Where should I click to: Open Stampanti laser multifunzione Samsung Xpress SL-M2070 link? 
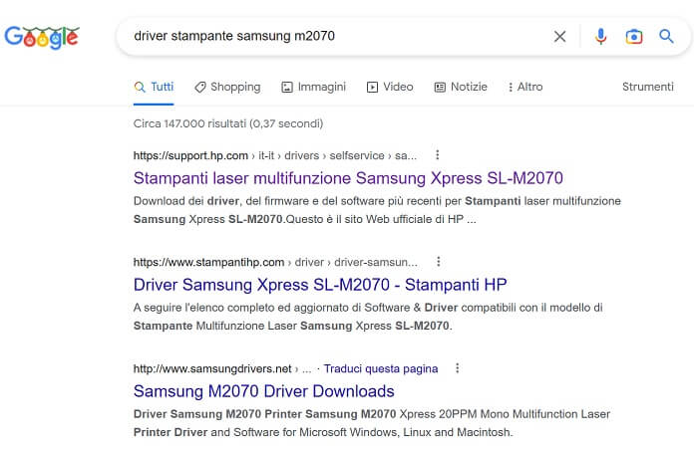[x=348, y=178]
